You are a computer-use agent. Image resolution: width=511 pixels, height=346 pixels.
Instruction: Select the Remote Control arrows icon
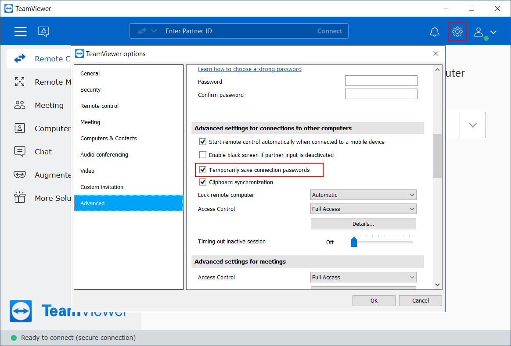coord(20,59)
